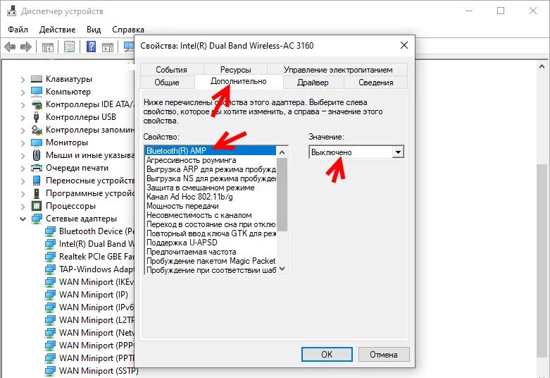Select the Дополнительно tab
Screen dimensions: 550x378
coord(239,82)
